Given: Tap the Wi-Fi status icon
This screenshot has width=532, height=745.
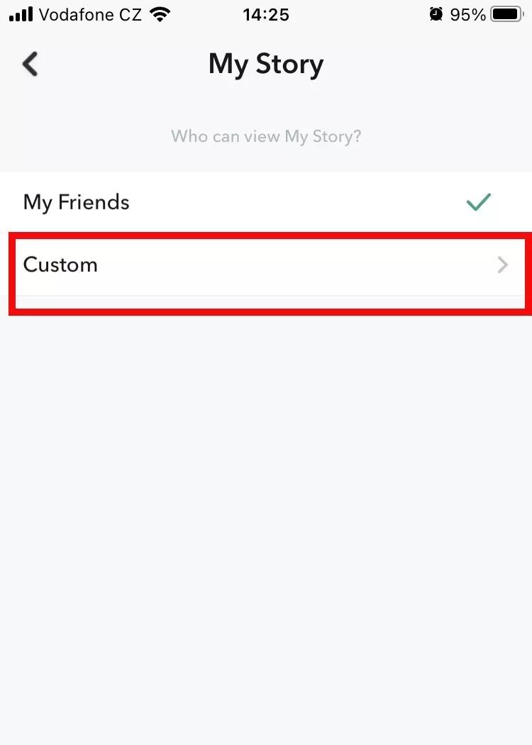Looking at the screenshot, I should [161, 14].
